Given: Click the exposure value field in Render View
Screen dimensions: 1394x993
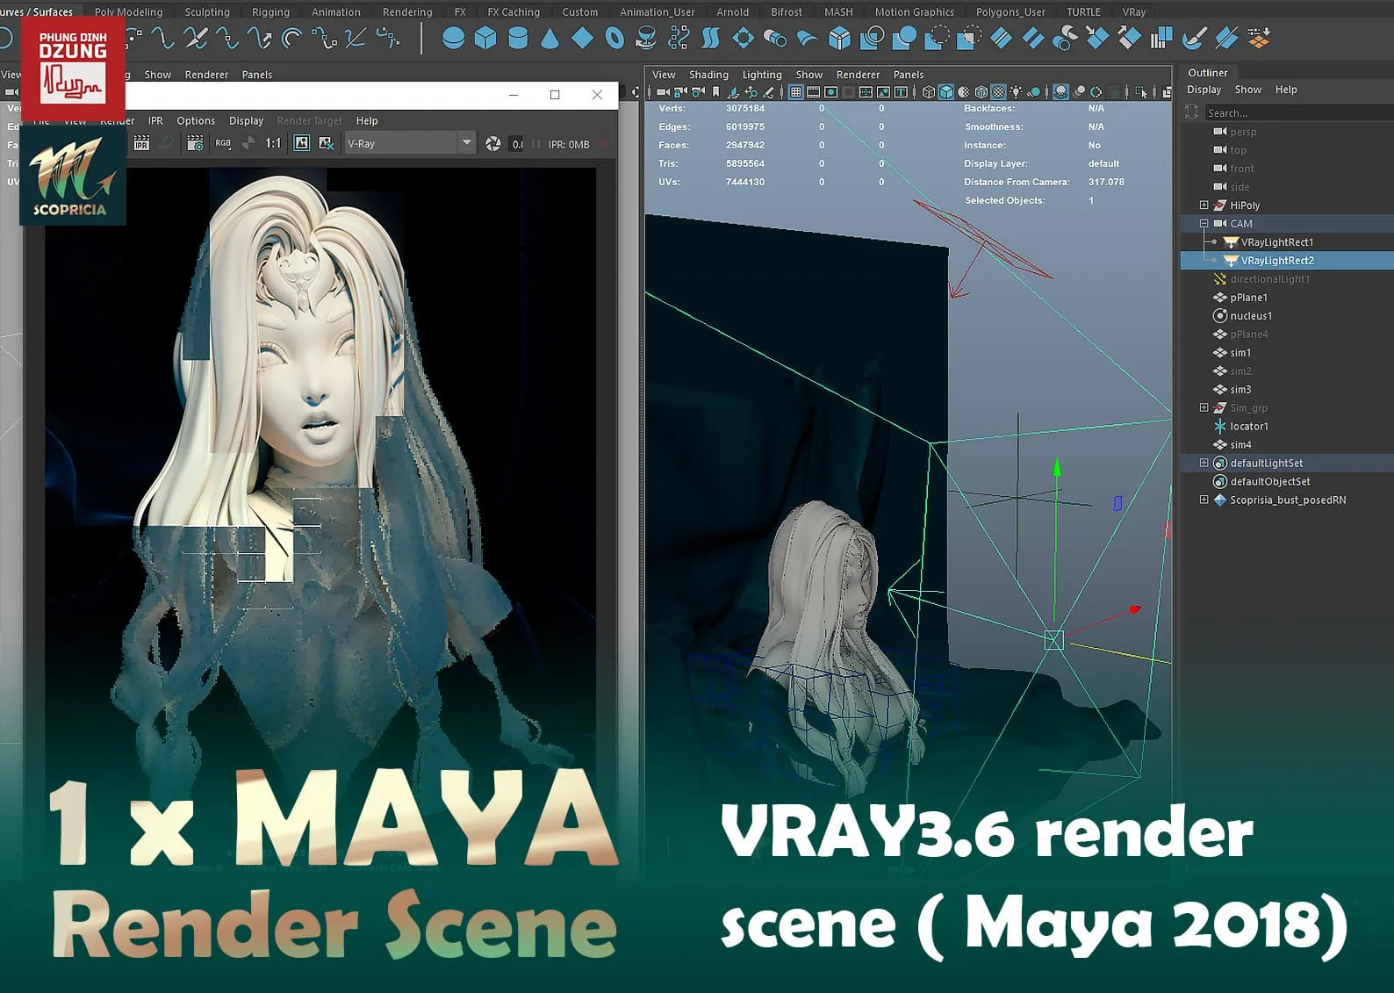Looking at the screenshot, I should [518, 144].
